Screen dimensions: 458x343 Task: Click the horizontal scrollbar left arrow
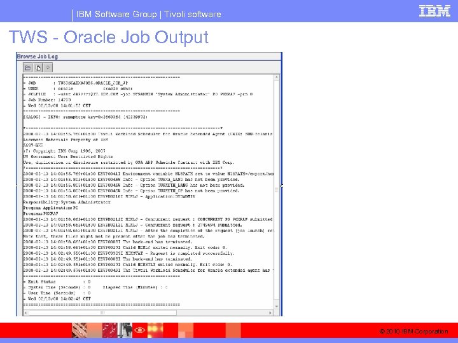(26, 313)
